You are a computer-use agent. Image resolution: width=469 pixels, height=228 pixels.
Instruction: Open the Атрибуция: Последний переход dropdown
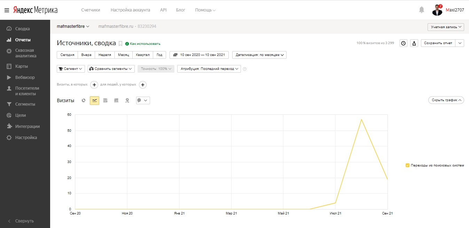pos(209,69)
